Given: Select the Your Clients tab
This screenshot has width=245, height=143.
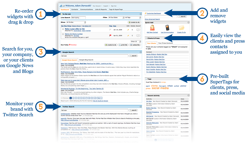Looking at the screenshot, I should (152, 43).
